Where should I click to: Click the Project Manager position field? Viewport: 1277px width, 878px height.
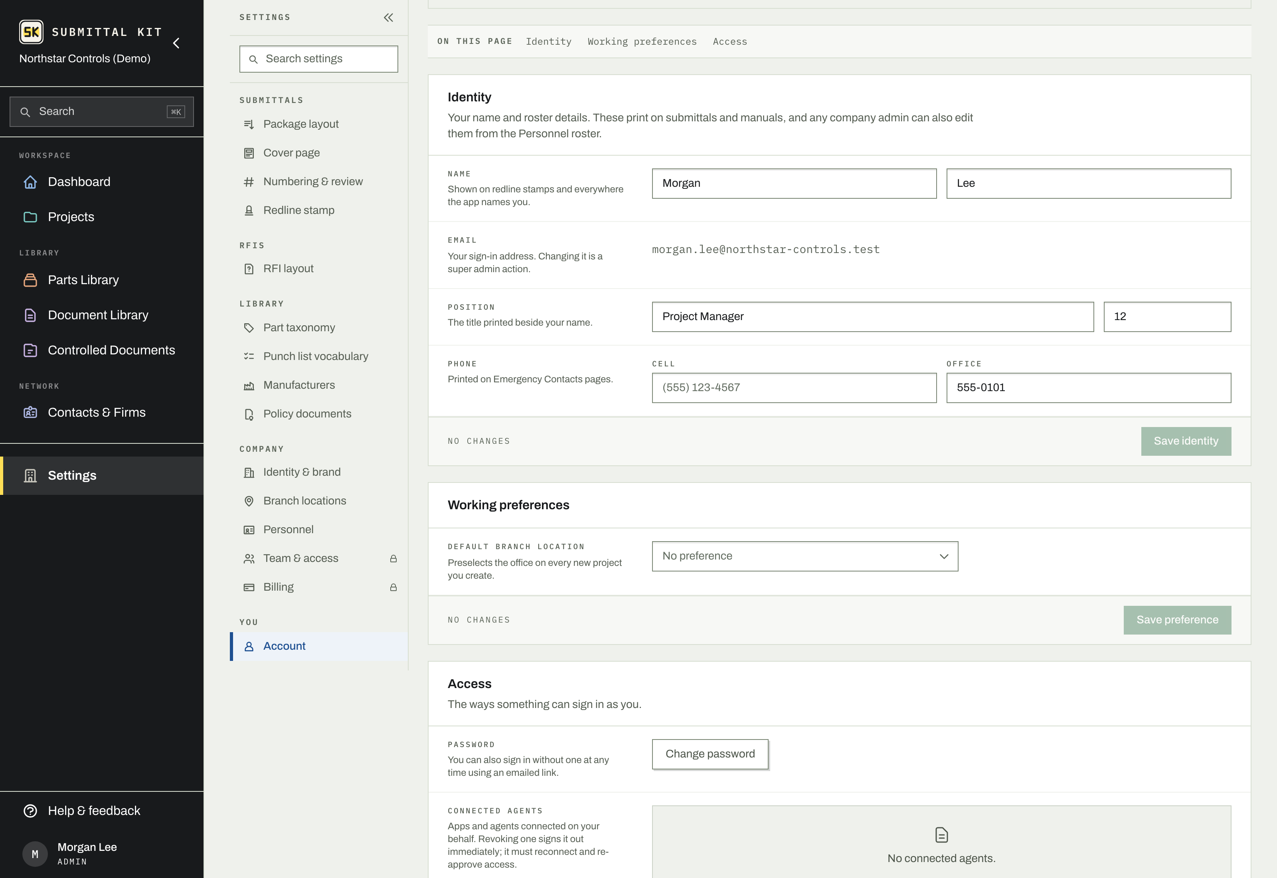pos(873,317)
